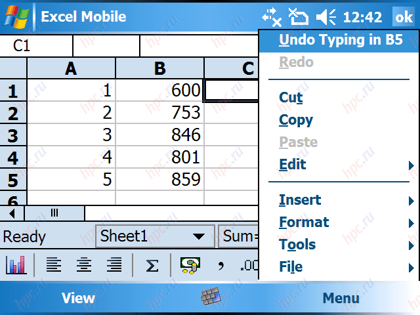Viewport: 420px width, 315px height.
Task: Select cell A2 with value 2
Action: tap(72, 112)
